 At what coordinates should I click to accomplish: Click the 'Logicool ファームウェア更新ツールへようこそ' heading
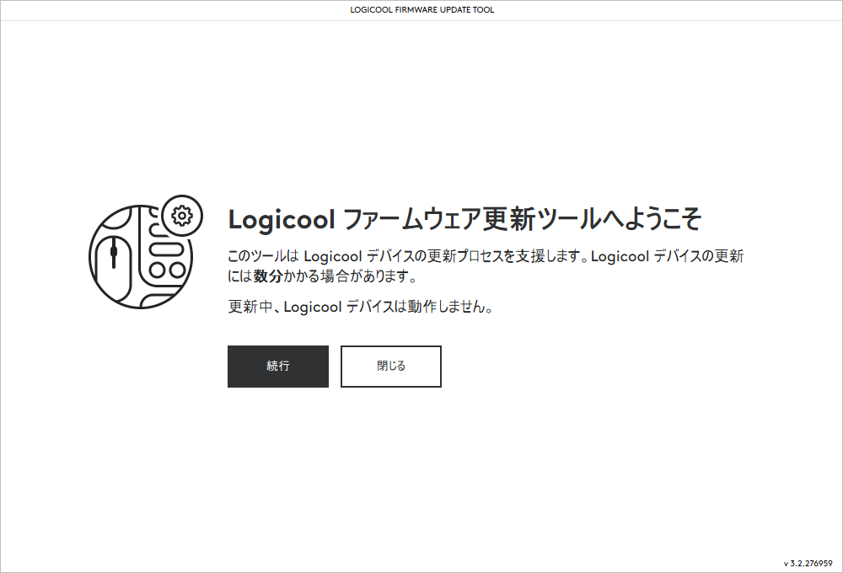[464, 219]
